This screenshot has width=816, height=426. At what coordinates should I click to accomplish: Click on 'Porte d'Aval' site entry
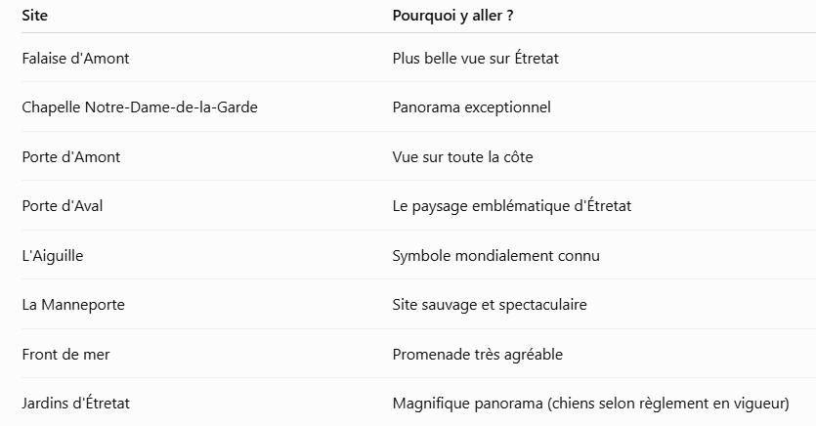[x=62, y=206]
